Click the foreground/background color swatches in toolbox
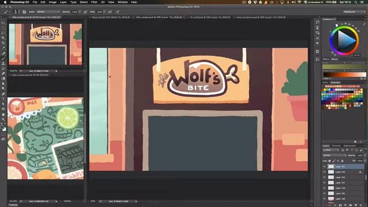Screen dimensions: 368x207 pyautogui.click(x=3, y=128)
